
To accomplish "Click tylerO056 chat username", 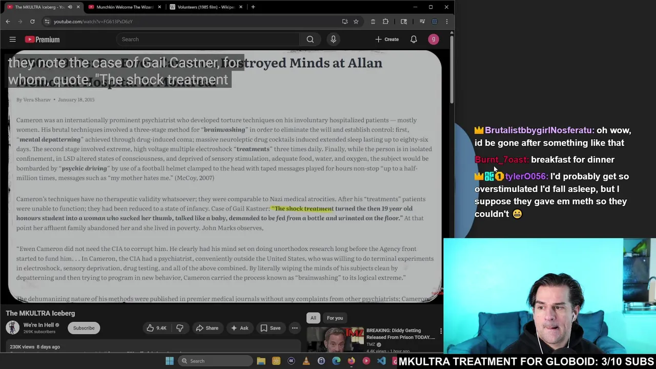I will click(526, 176).
